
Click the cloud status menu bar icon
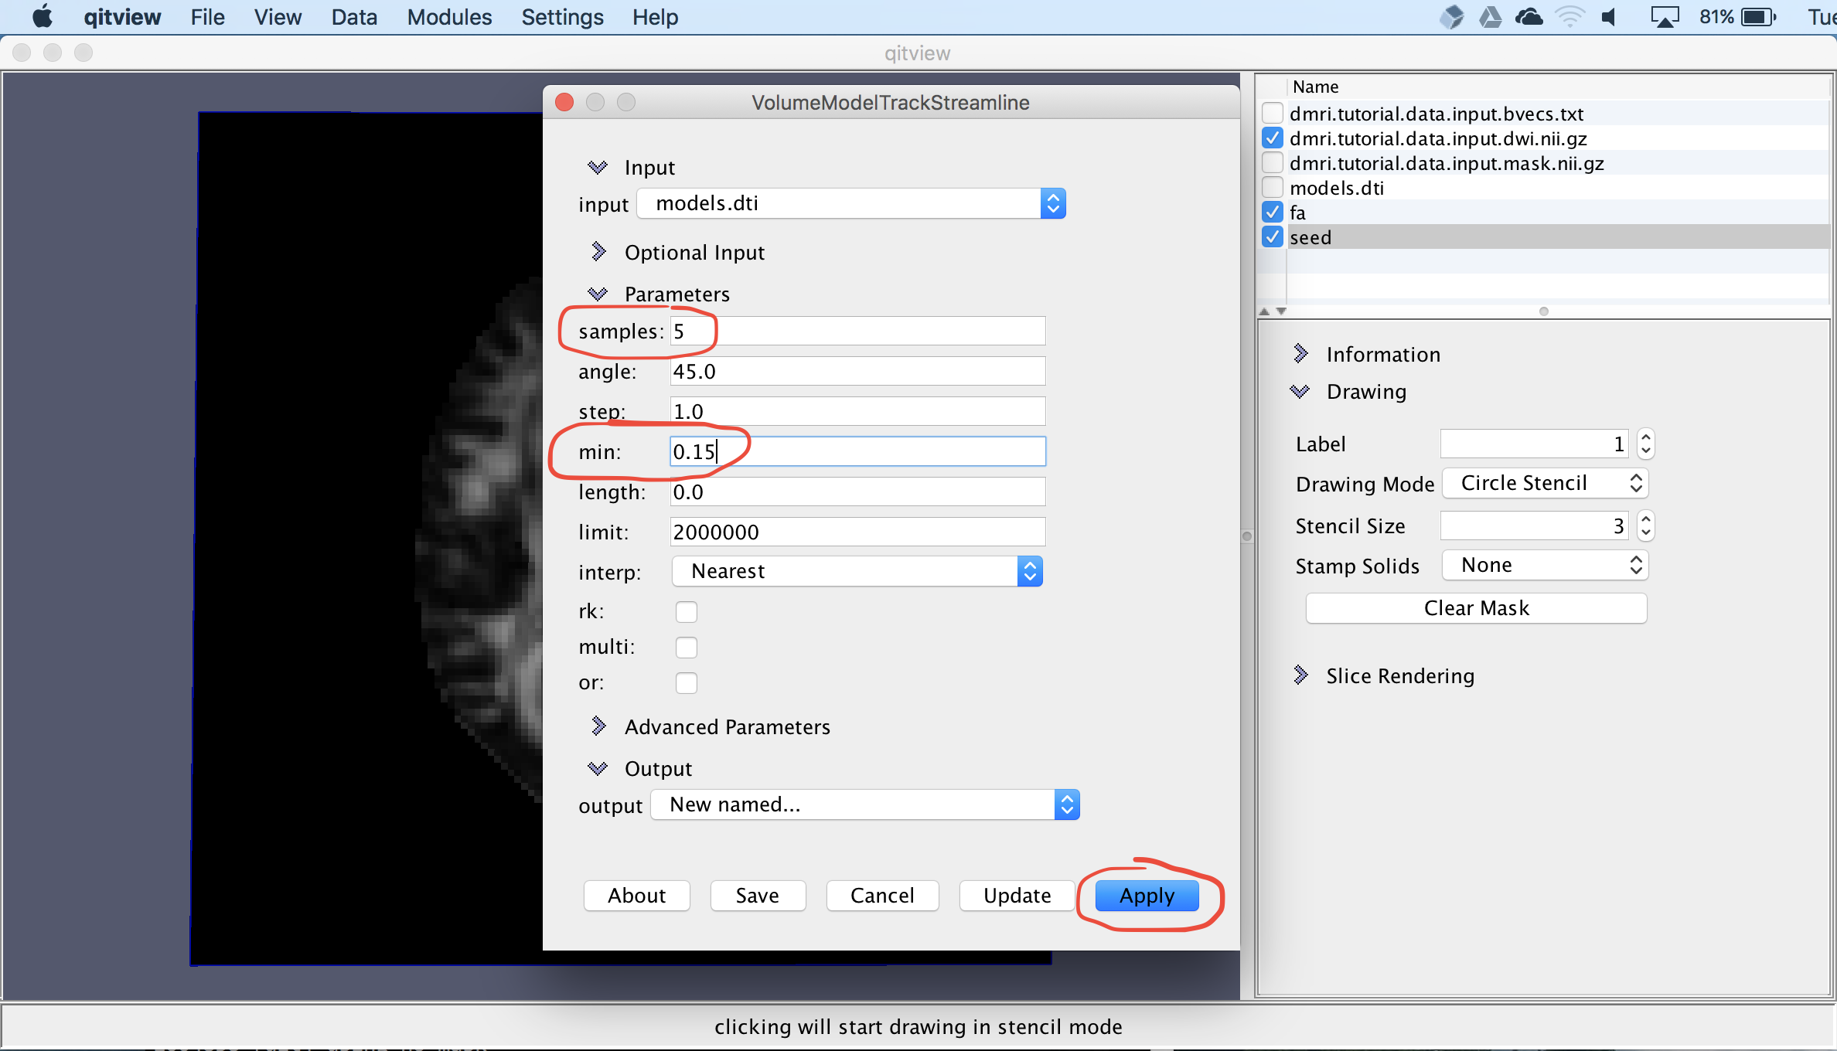(1529, 16)
